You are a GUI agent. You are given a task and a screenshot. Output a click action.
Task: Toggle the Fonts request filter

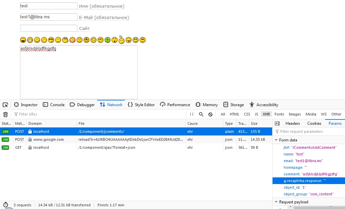click(x=279, y=114)
